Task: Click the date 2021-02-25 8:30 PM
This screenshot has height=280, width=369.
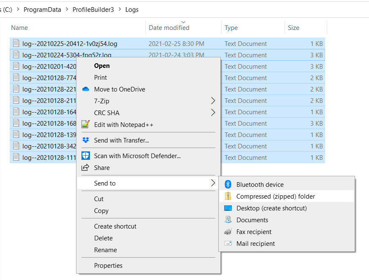Action: click(176, 44)
